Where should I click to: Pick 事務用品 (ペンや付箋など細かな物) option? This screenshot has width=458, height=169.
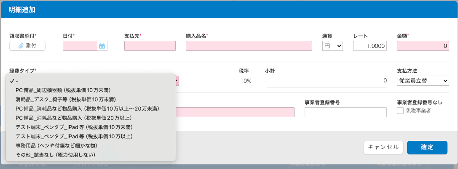[x=56, y=145]
